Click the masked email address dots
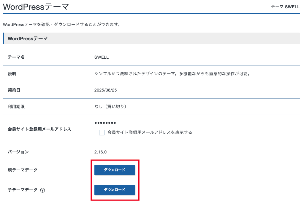Image resolution: width=304 pixels, height=205 pixels. coord(105,123)
